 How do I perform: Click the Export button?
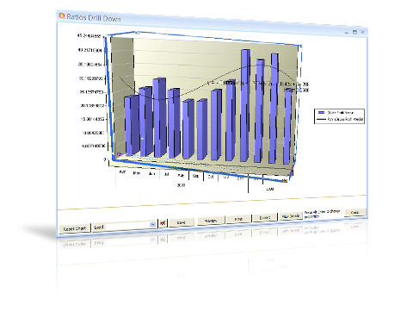265,217
